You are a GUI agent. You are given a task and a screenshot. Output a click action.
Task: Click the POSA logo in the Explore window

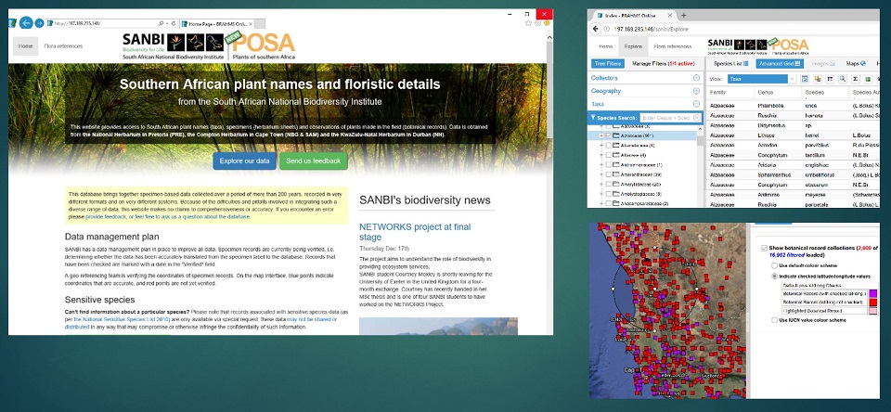pyautogui.click(x=791, y=45)
